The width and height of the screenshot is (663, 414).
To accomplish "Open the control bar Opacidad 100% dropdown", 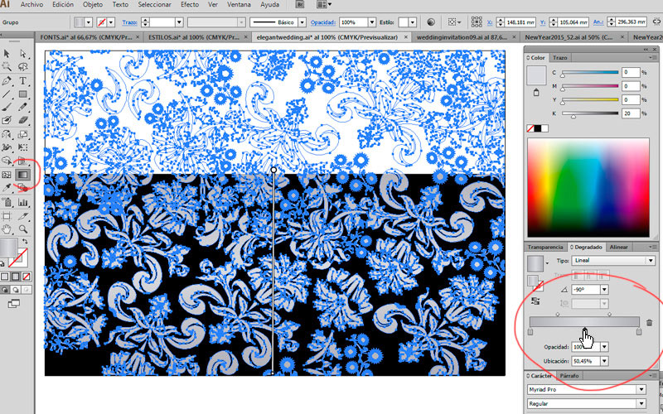I will 371,22.
